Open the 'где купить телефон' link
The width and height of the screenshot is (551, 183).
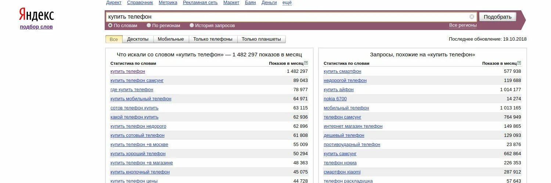[x=132, y=90]
